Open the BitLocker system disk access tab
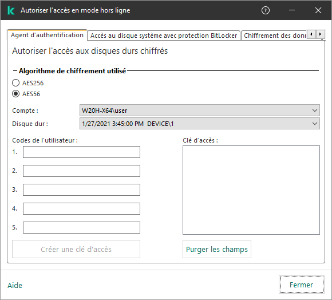Image resolution: width=332 pixels, height=300 pixels. point(164,35)
